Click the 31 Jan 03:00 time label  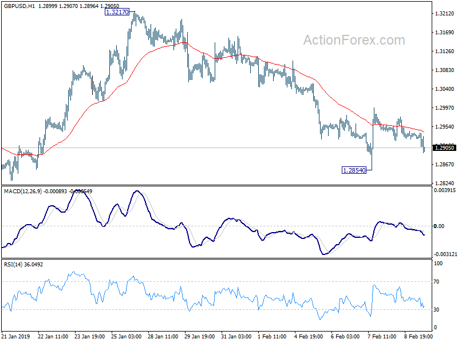(x=236, y=336)
